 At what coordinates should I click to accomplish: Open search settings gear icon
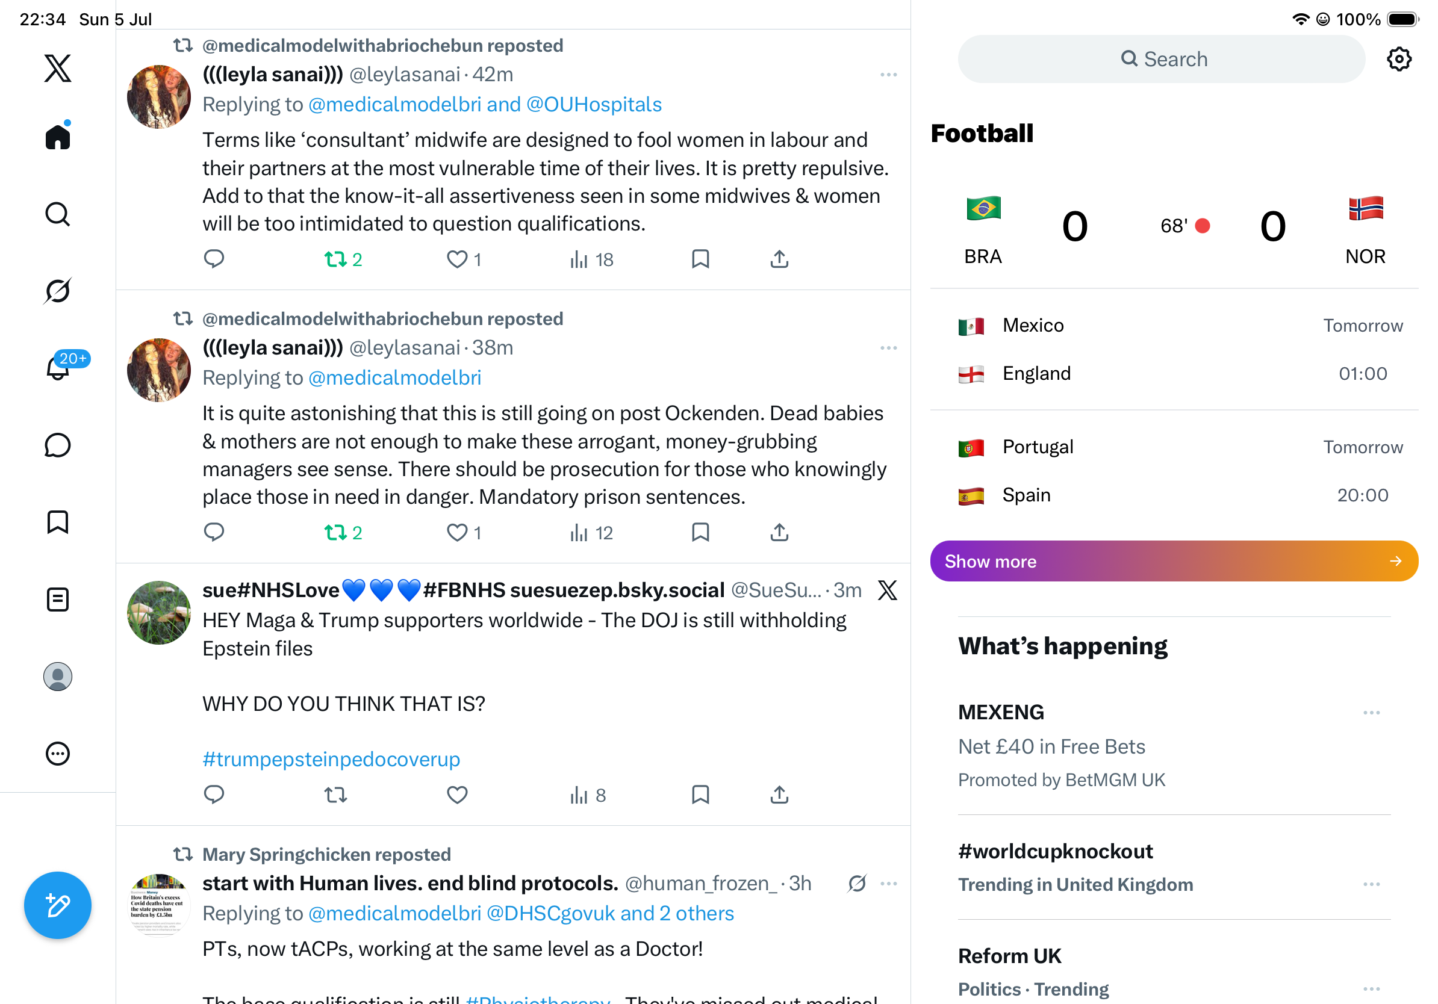coord(1398,60)
